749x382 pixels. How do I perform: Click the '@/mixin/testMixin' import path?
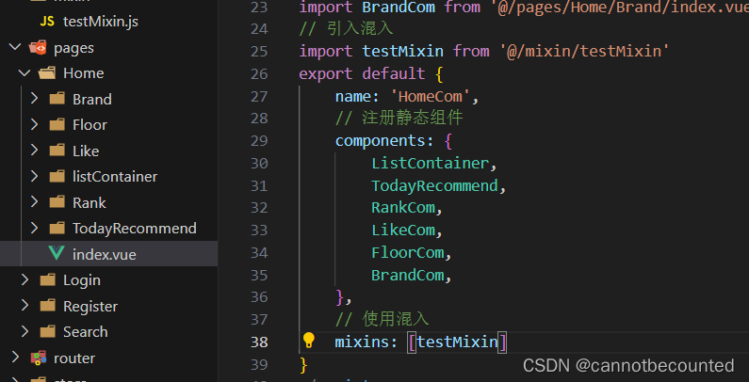pos(584,51)
